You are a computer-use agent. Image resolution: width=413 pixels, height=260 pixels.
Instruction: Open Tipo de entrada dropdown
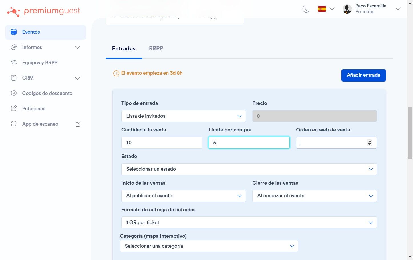coord(183,116)
